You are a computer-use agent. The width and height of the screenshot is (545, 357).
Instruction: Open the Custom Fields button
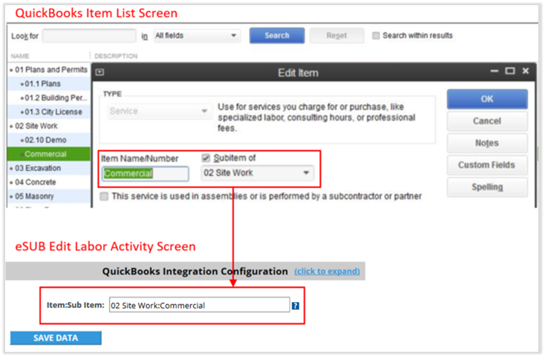(x=487, y=165)
